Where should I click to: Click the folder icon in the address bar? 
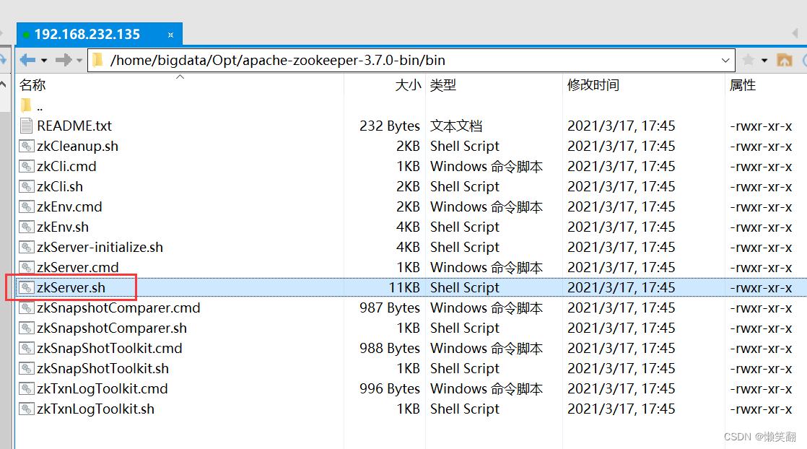point(97,60)
